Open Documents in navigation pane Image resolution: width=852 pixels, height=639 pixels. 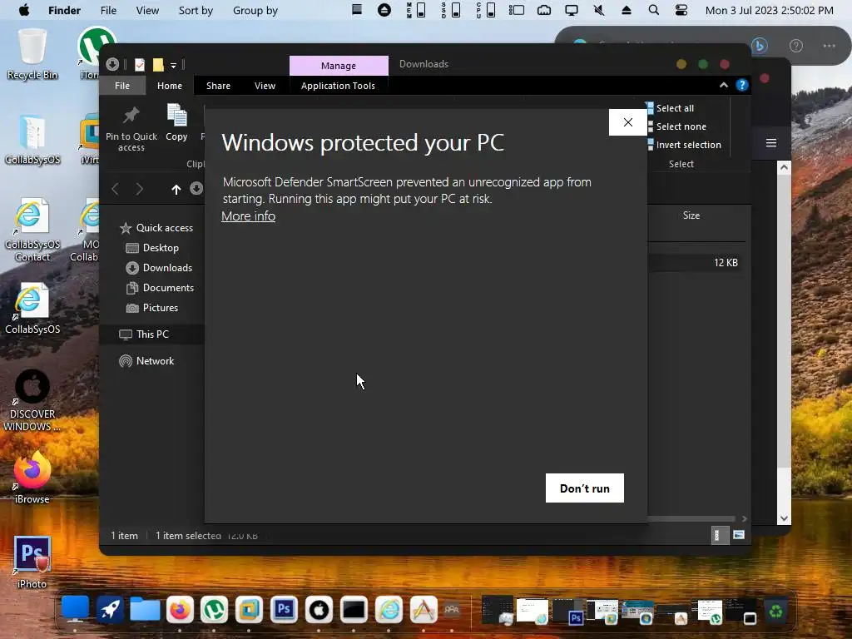click(160, 288)
